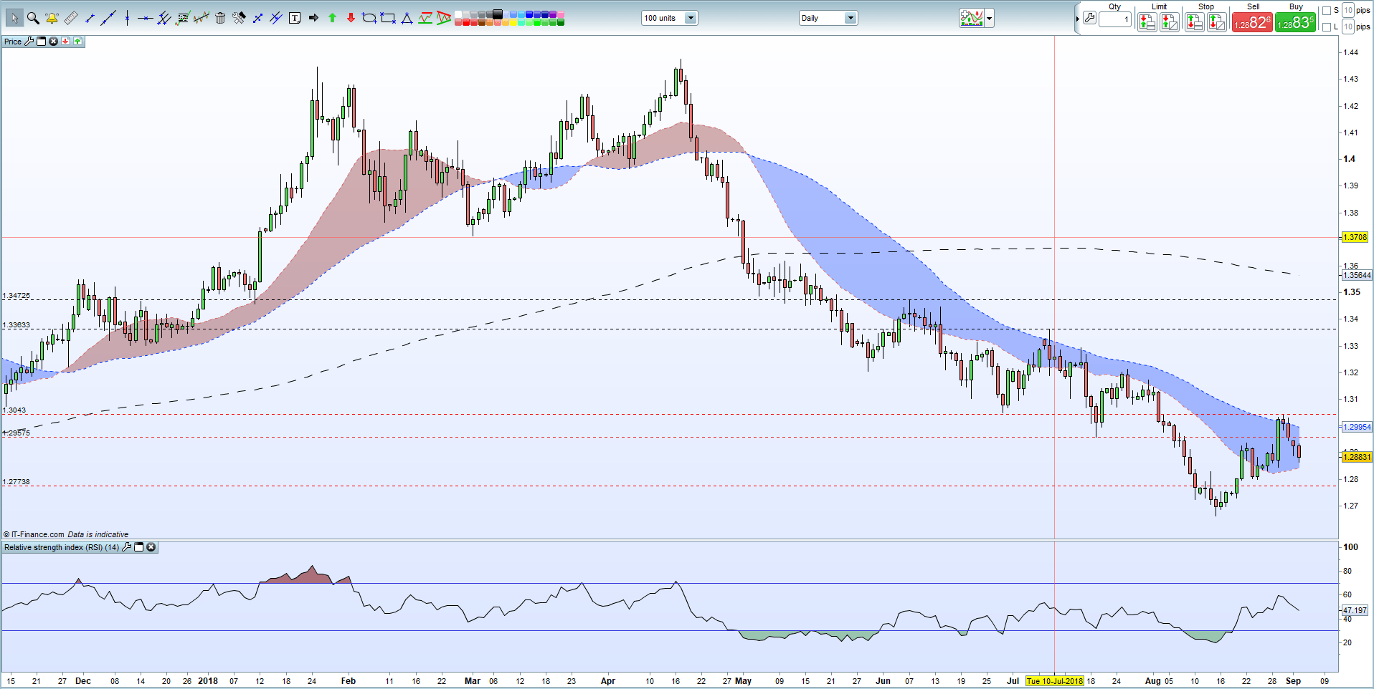Click the 1.29954 price label
1374x689 pixels.
point(1357,427)
